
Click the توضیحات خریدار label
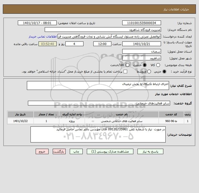point(179,135)
